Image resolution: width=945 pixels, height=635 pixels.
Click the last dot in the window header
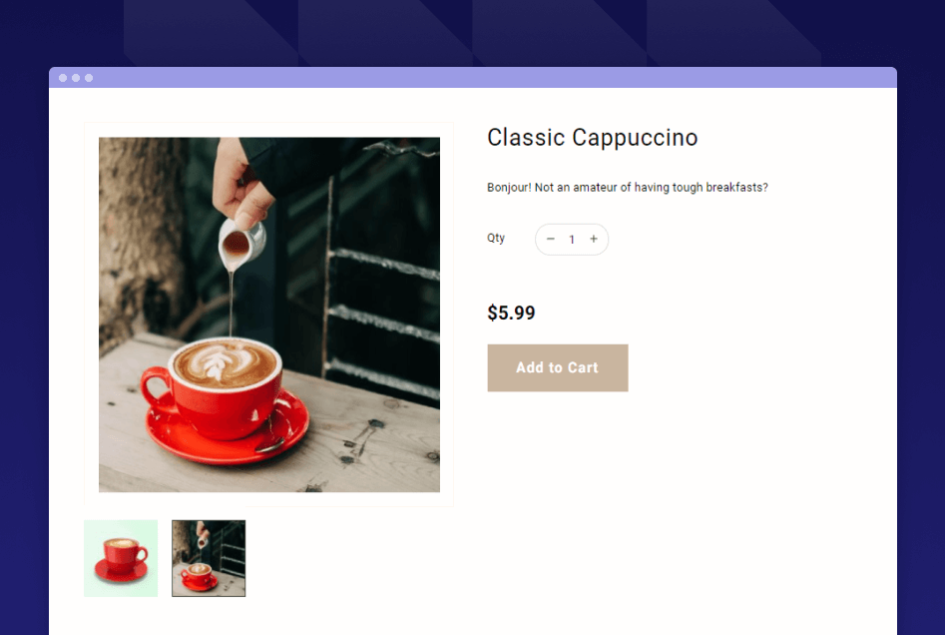coord(89,78)
